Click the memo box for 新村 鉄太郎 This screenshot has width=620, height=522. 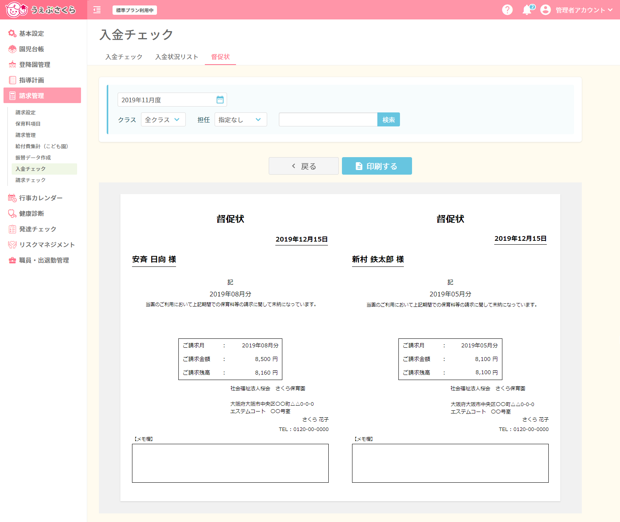(x=450, y=463)
